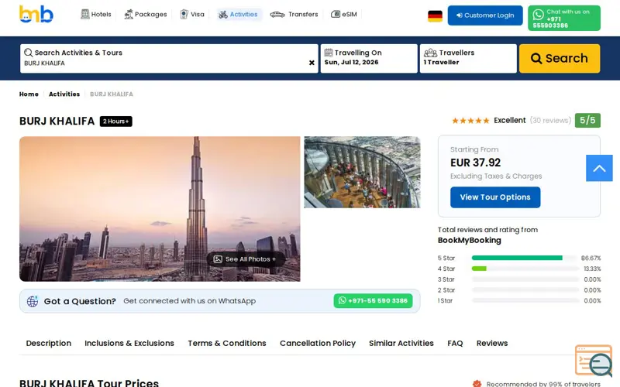Click the recommended badge icon
Screen dimensions: 620x387
coord(477,383)
